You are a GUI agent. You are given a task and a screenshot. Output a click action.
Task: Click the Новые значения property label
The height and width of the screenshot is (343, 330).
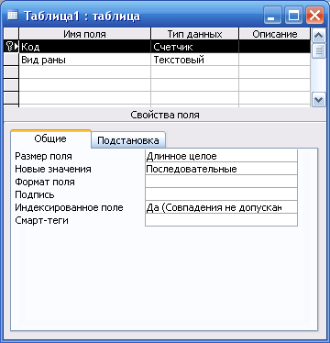coord(53,169)
